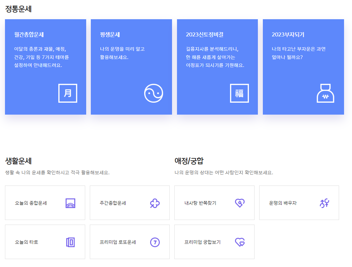Open the 2023신토정비결 card
This screenshot has height=267, width=352.
[x=217, y=66]
